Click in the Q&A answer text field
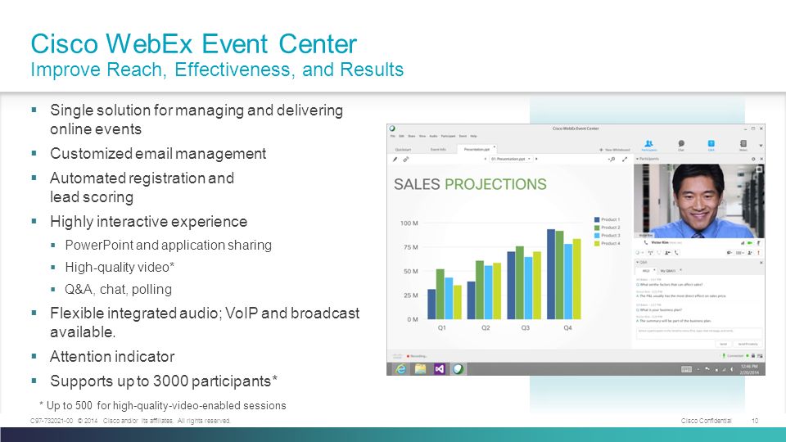 click(699, 333)
